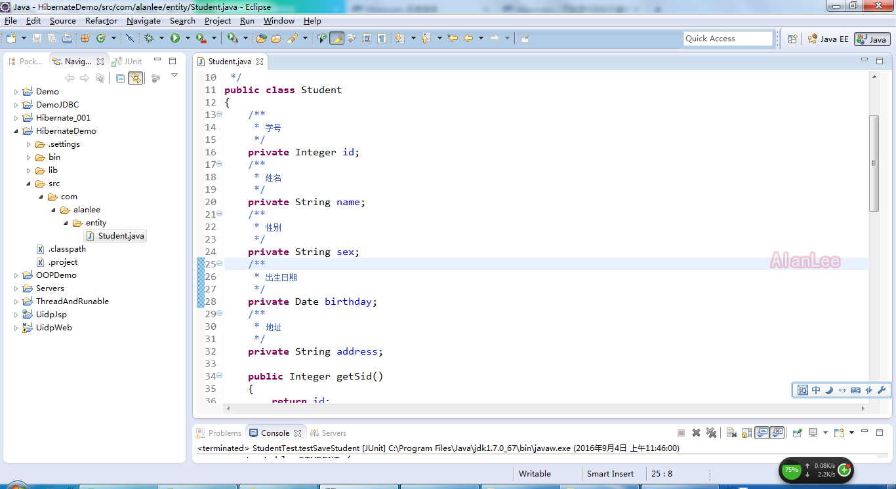The height and width of the screenshot is (489, 896).
Task: Open the Navigate menu
Action: (144, 21)
